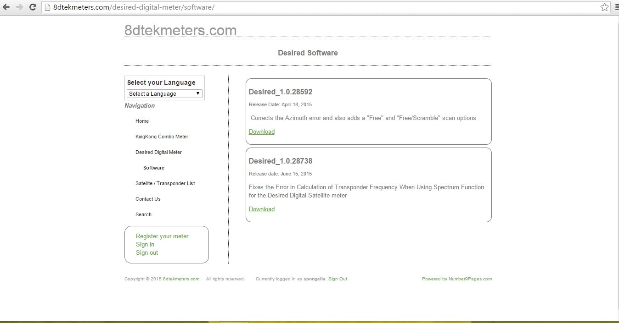Reload the page with refresh icon
The image size is (619, 323).
coord(33,7)
